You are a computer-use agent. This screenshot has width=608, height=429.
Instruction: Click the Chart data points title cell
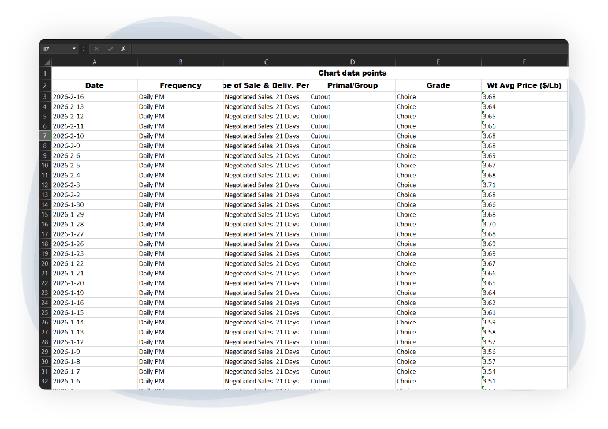pos(352,73)
